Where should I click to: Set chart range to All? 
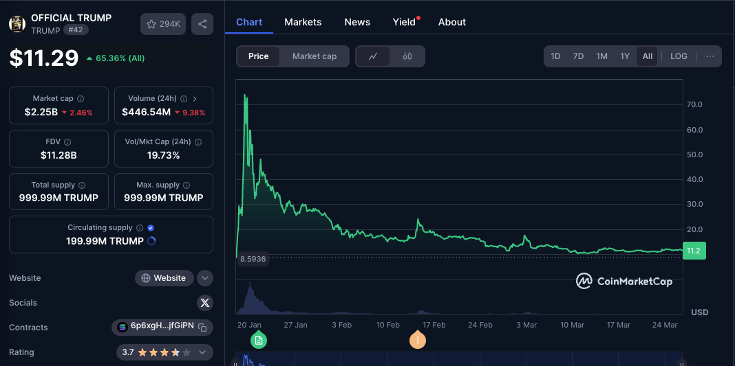tap(647, 56)
